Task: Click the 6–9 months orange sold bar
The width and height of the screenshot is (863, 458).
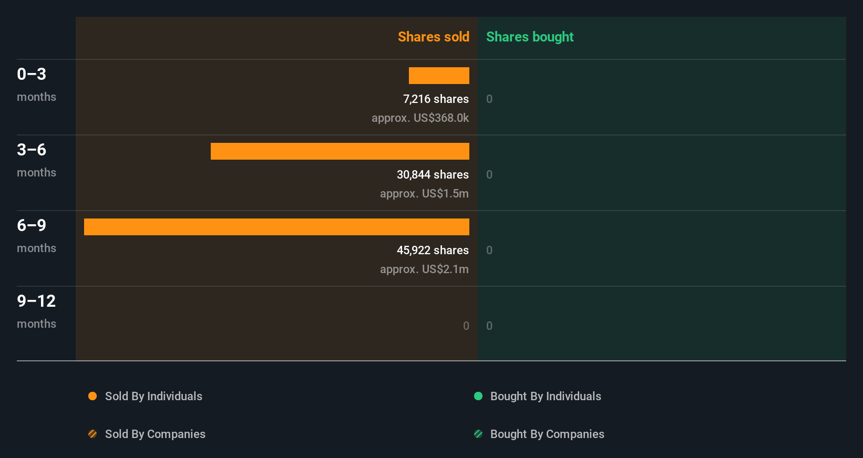Action: click(x=276, y=227)
